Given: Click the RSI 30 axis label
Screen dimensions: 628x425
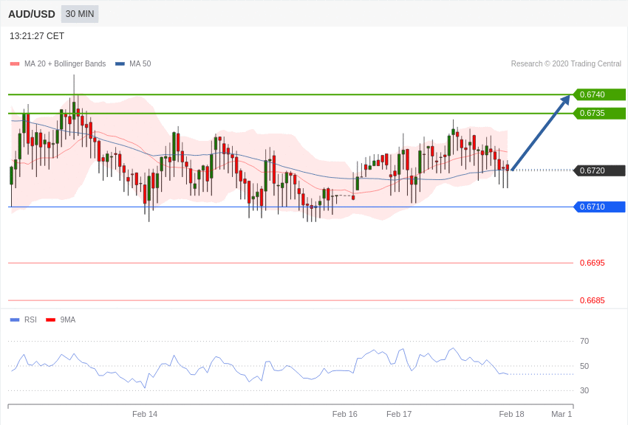Looking at the screenshot, I should tap(584, 390).
